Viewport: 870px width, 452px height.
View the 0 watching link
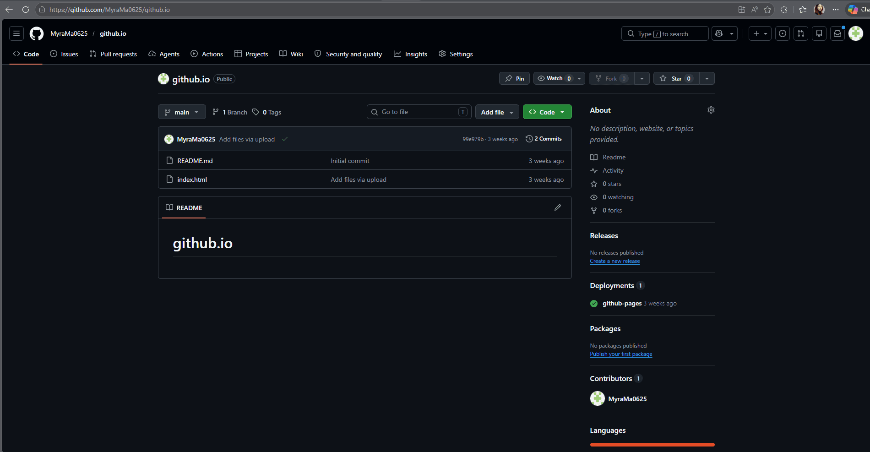pos(612,197)
